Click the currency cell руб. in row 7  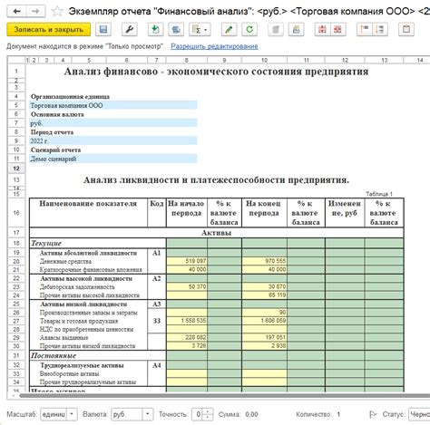(x=113, y=123)
